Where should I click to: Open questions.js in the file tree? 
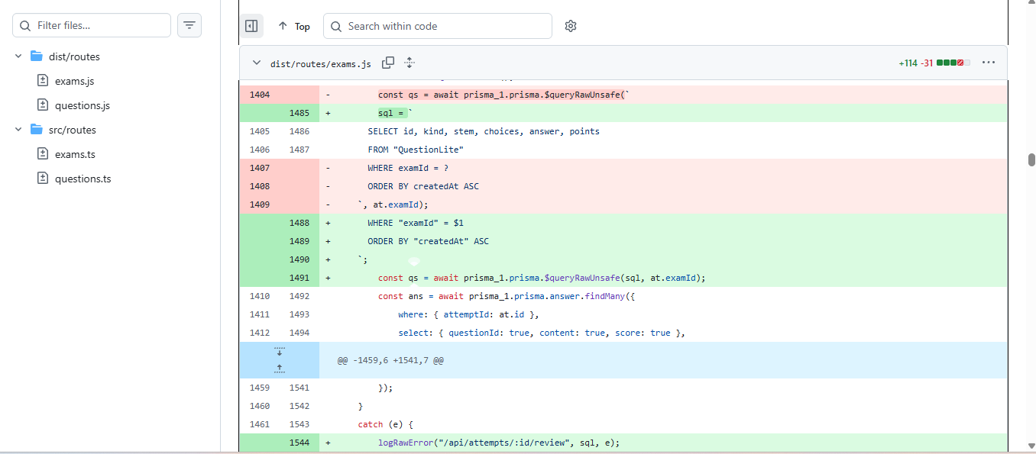coord(83,105)
